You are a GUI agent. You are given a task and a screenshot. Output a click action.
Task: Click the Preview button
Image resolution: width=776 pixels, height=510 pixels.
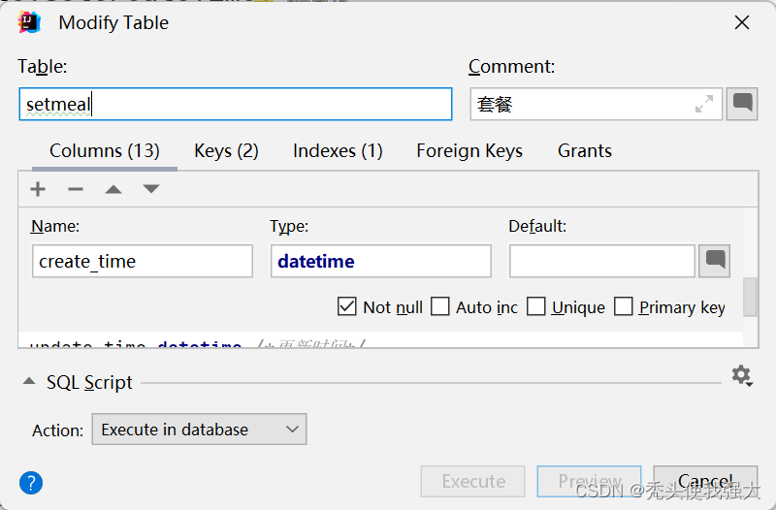click(x=589, y=481)
